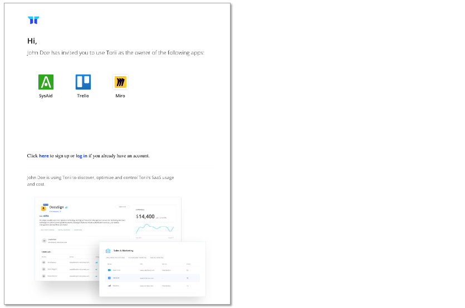Open the Miro app icon

click(x=120, y=82)
